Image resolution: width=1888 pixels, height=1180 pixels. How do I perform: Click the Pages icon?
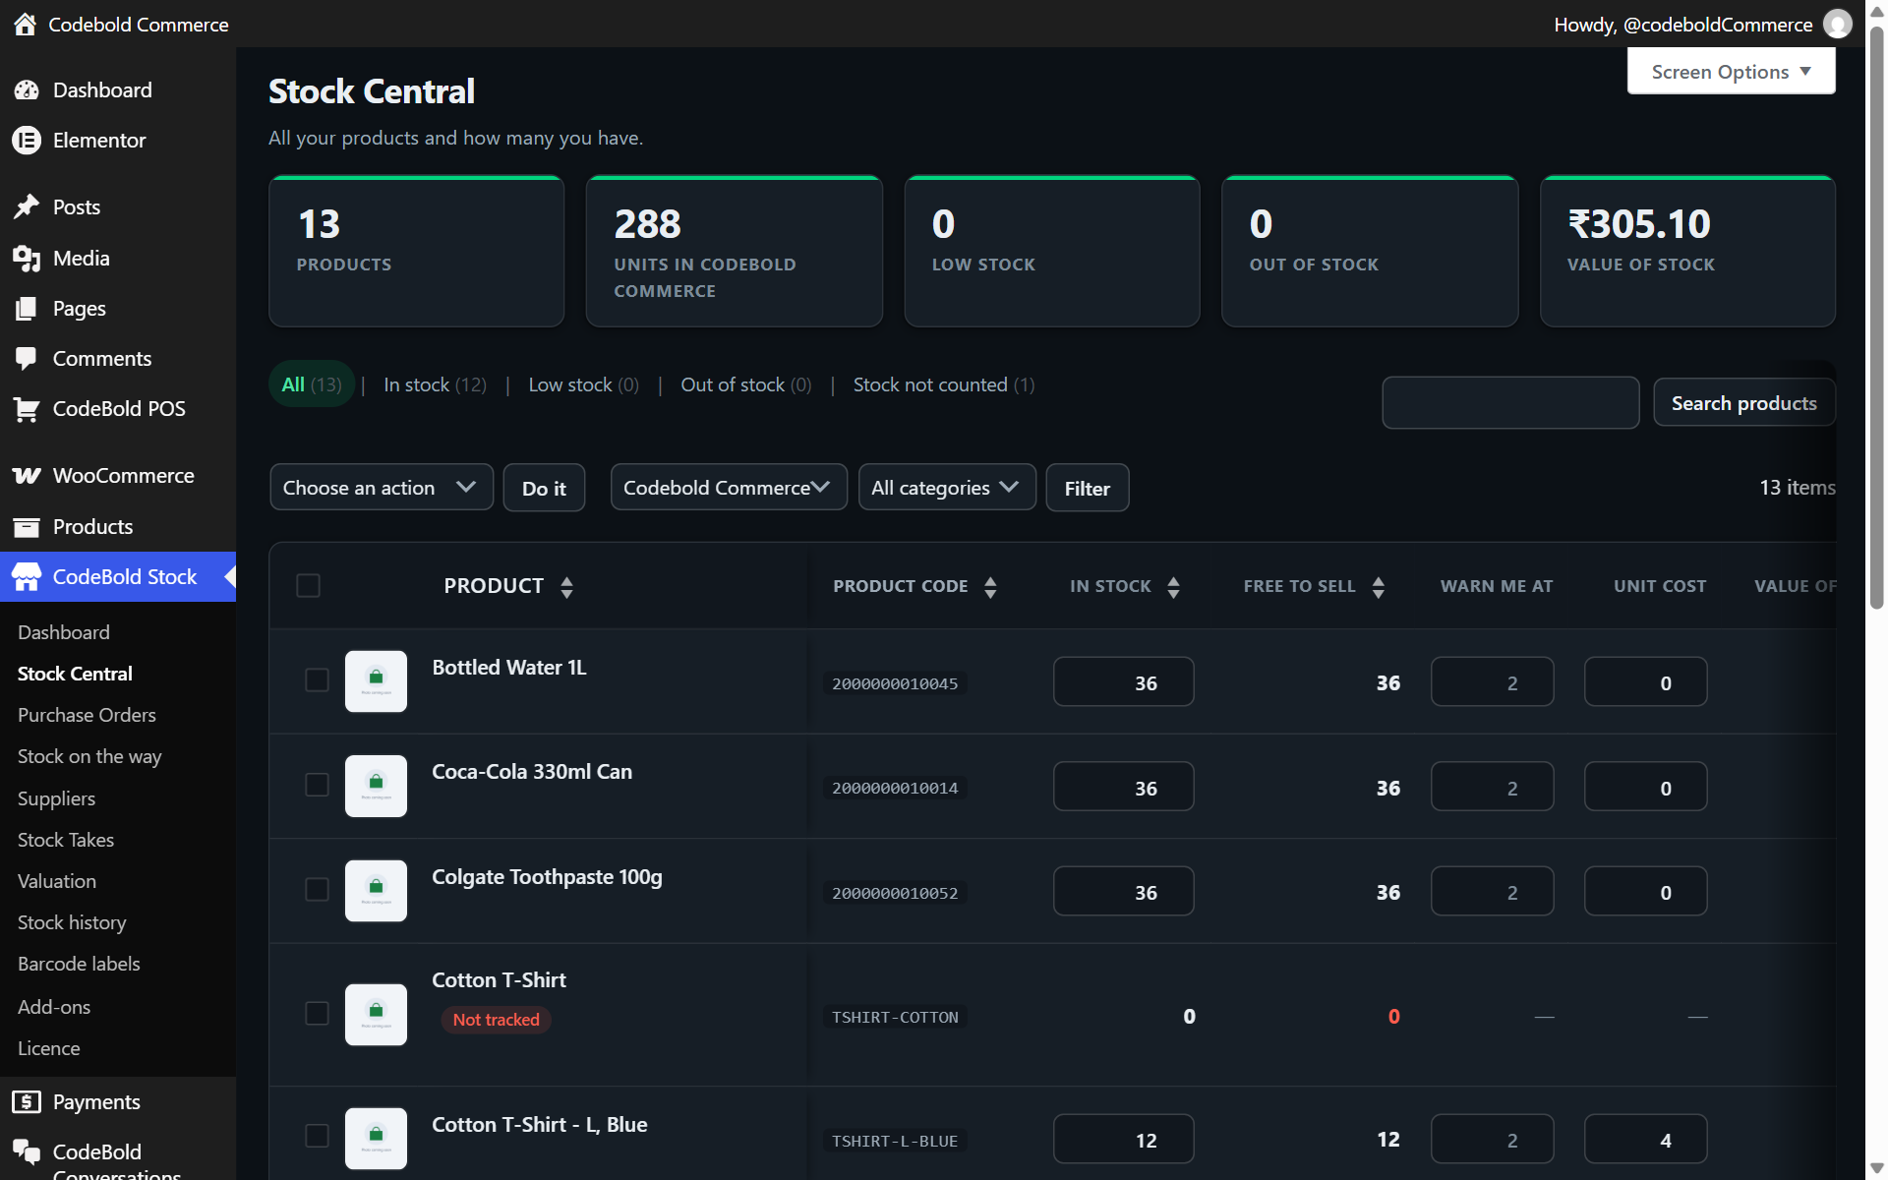tap(27, 308)
